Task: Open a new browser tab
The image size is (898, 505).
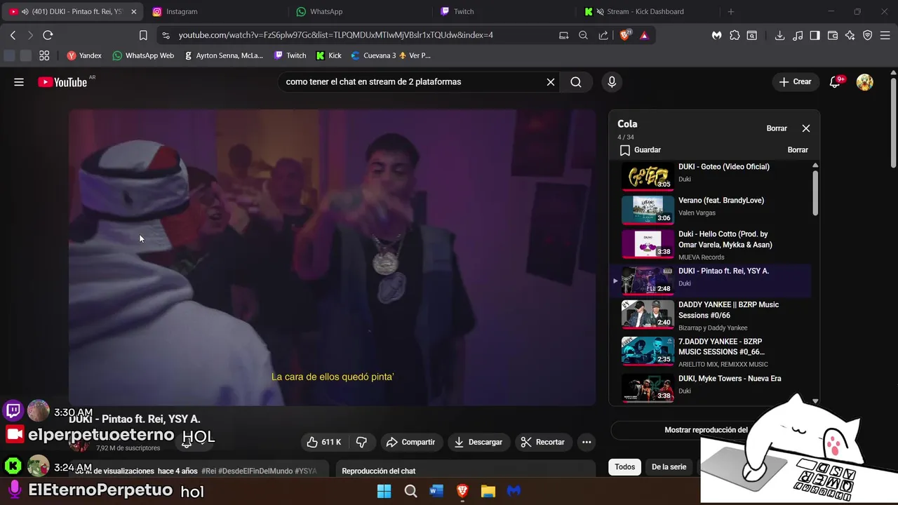Action: pyautogui.click(x=730, y=11)
